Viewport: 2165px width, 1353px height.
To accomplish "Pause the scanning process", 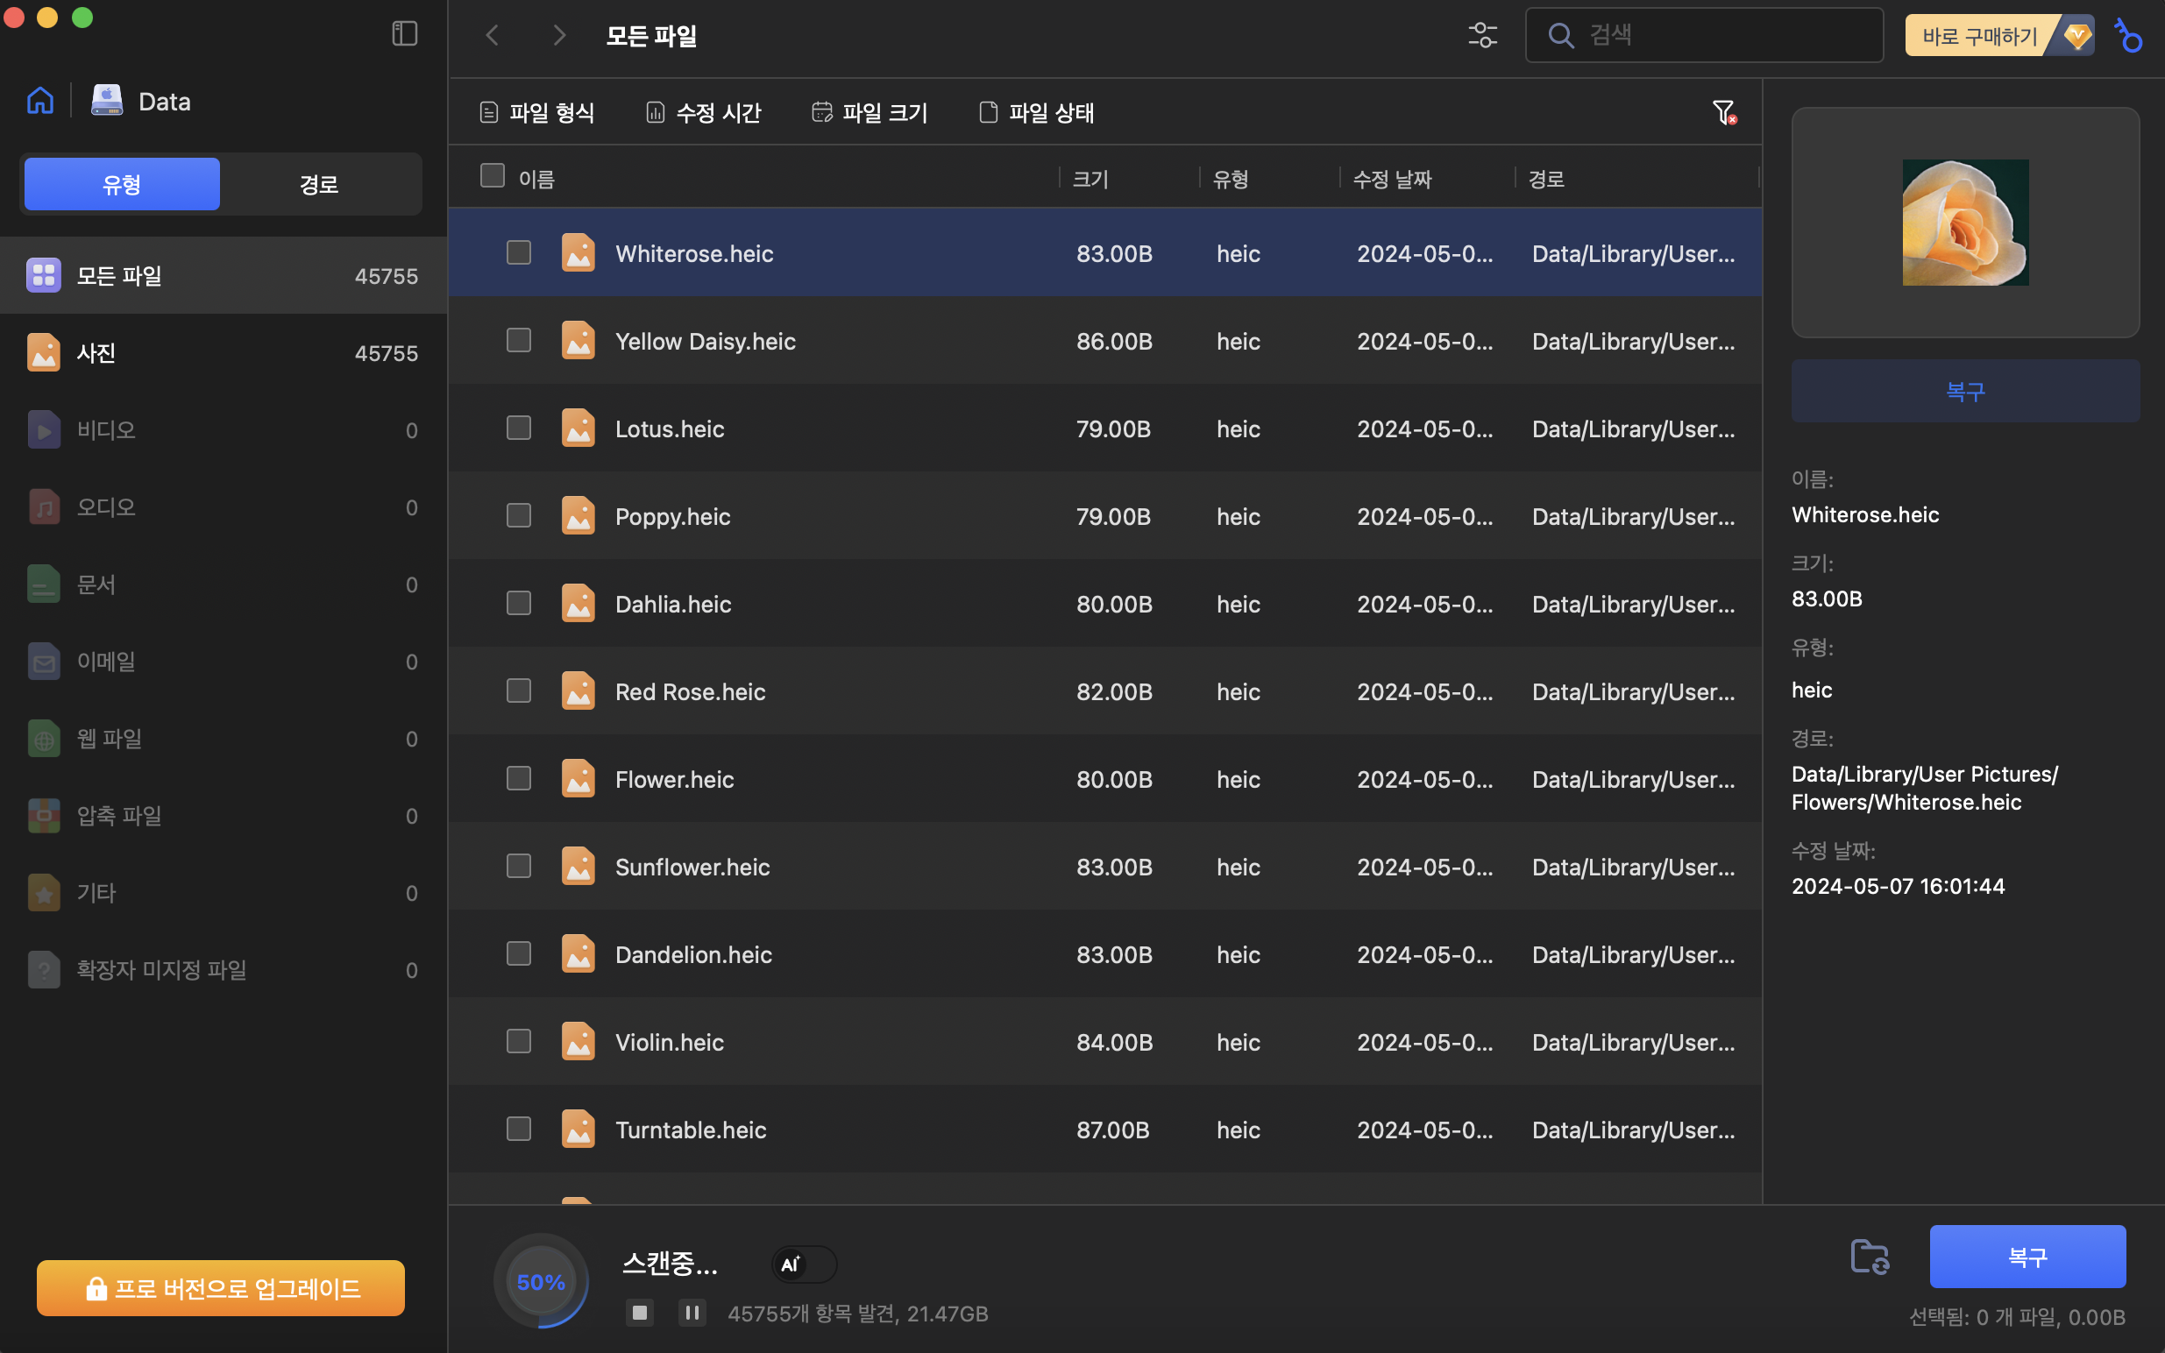I will click(x=691, y=1313).
